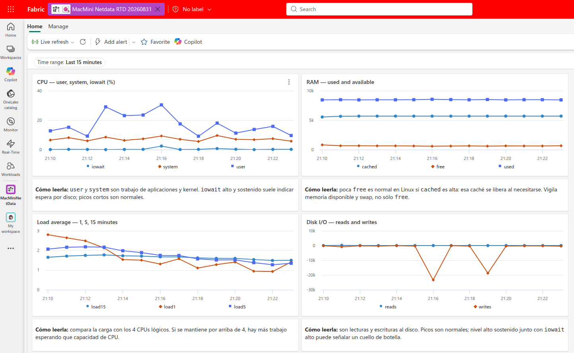574x353 pixels.
Task: Click the Live refresh button label
Action: point(55,42)
